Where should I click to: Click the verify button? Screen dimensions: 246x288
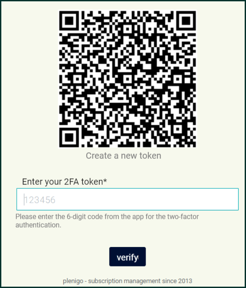[x=127, y=257]
